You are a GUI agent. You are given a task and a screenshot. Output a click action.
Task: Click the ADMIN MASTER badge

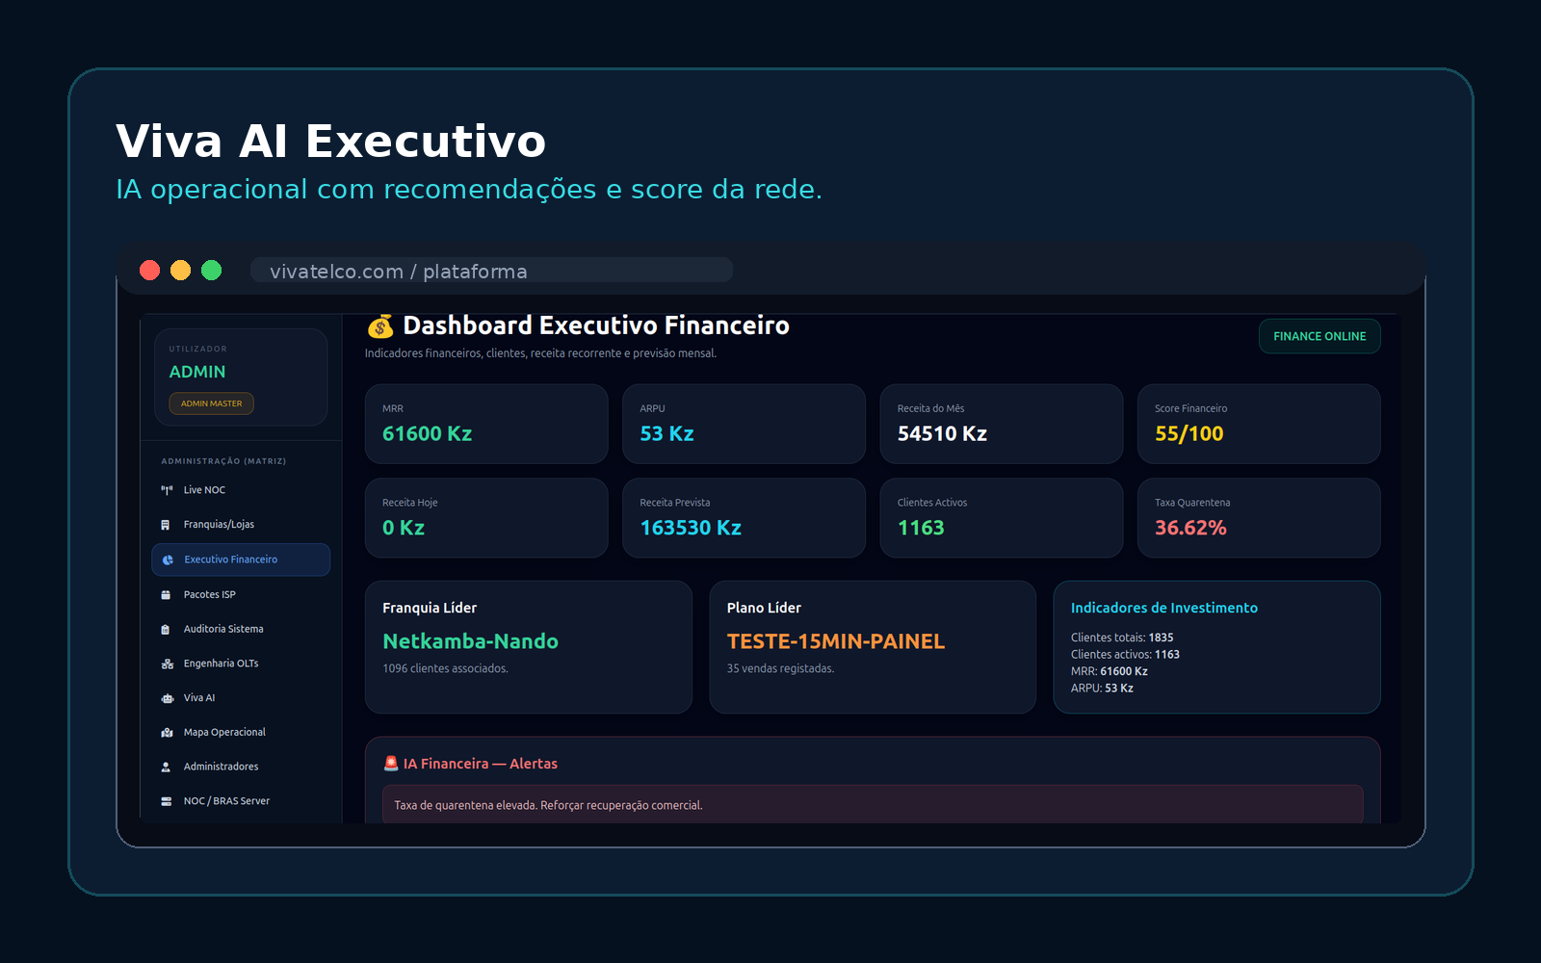coord(212,403)
